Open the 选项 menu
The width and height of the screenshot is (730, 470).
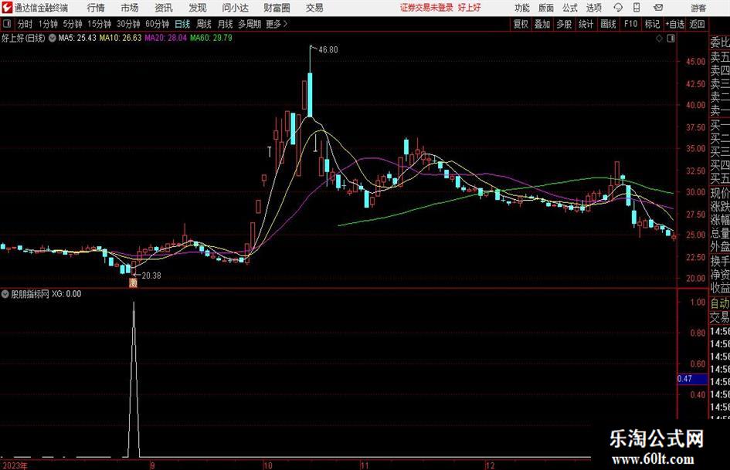click(x=593, y=8)
